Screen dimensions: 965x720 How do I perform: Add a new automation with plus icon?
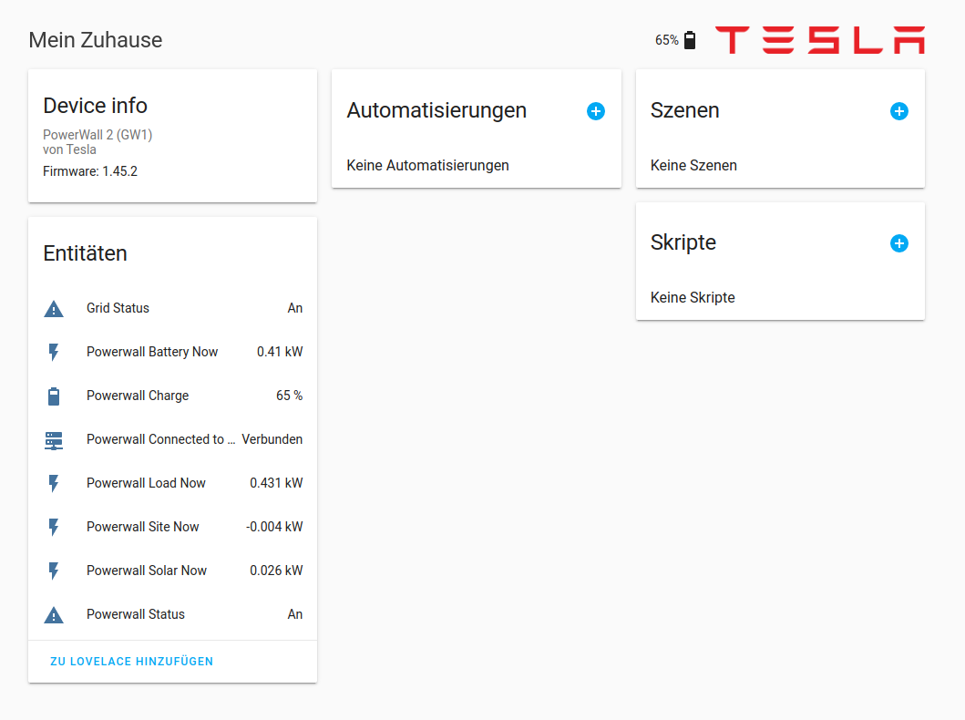click(x=596, y=111)
